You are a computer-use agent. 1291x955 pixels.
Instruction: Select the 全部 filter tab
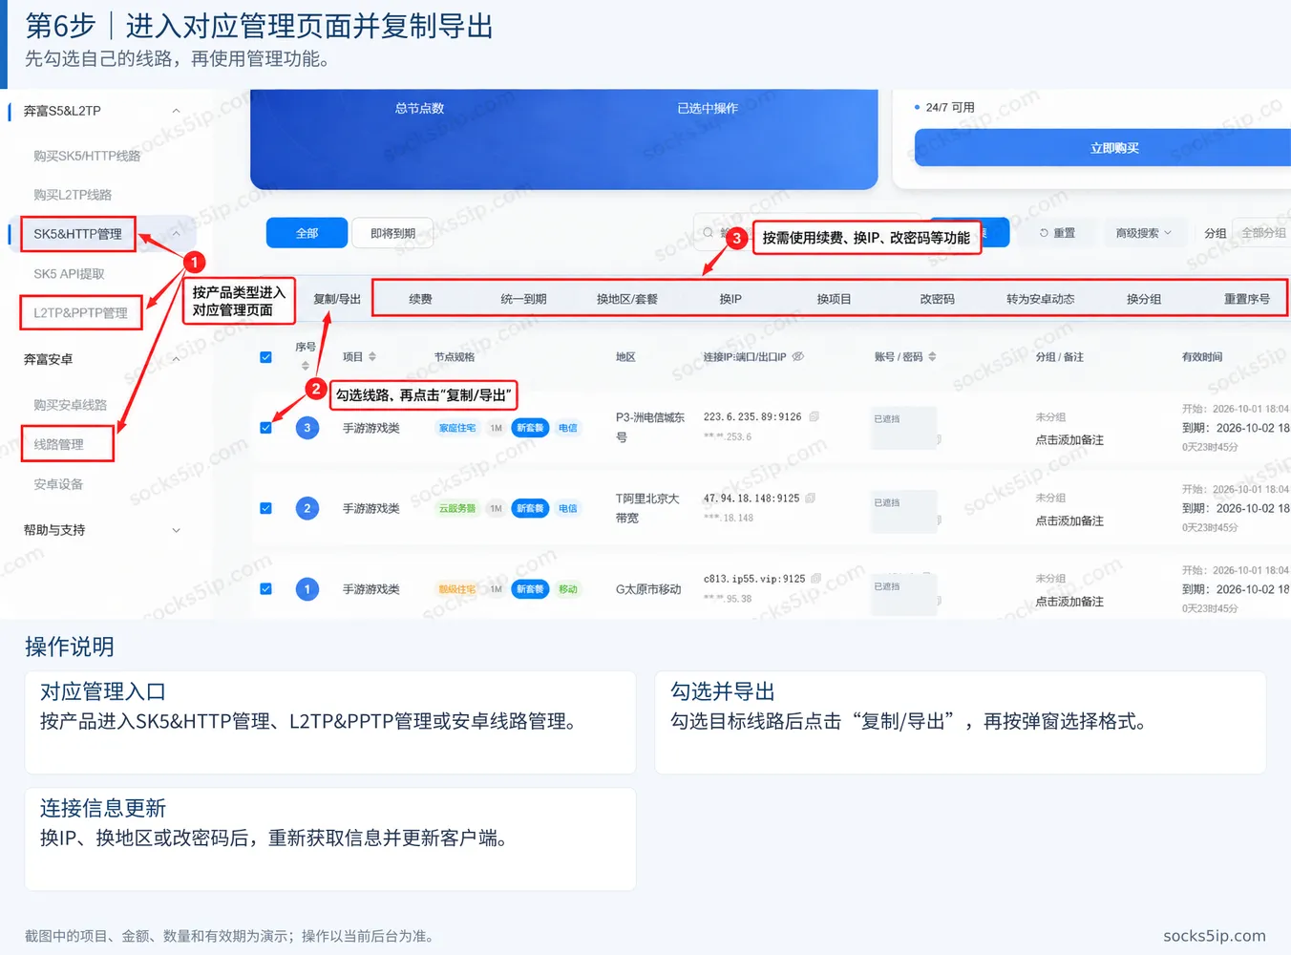pos(307,233)
